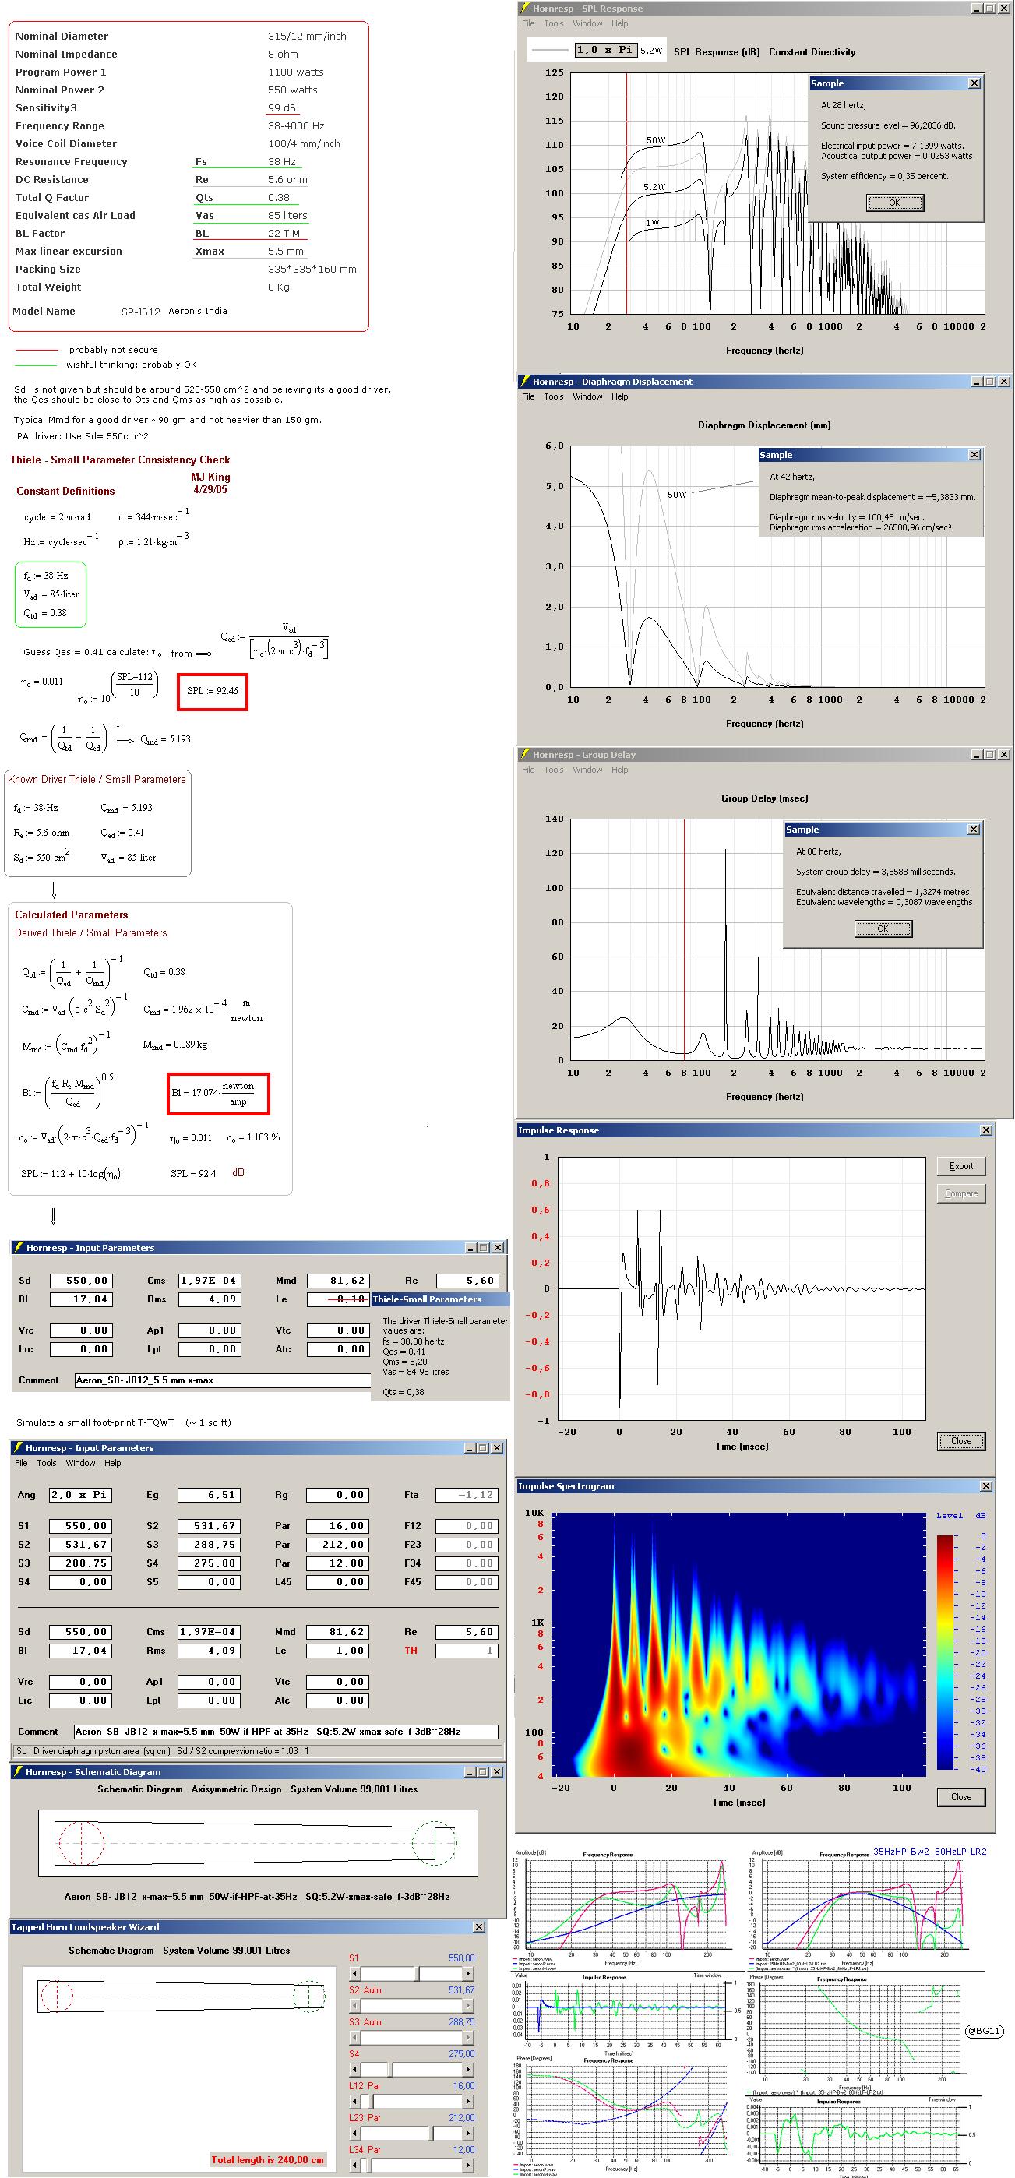Click the Compare button in Impulse Response

coord(961,1193)
